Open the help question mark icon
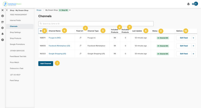The image size is (201, 108). click(x=2, y=40)
